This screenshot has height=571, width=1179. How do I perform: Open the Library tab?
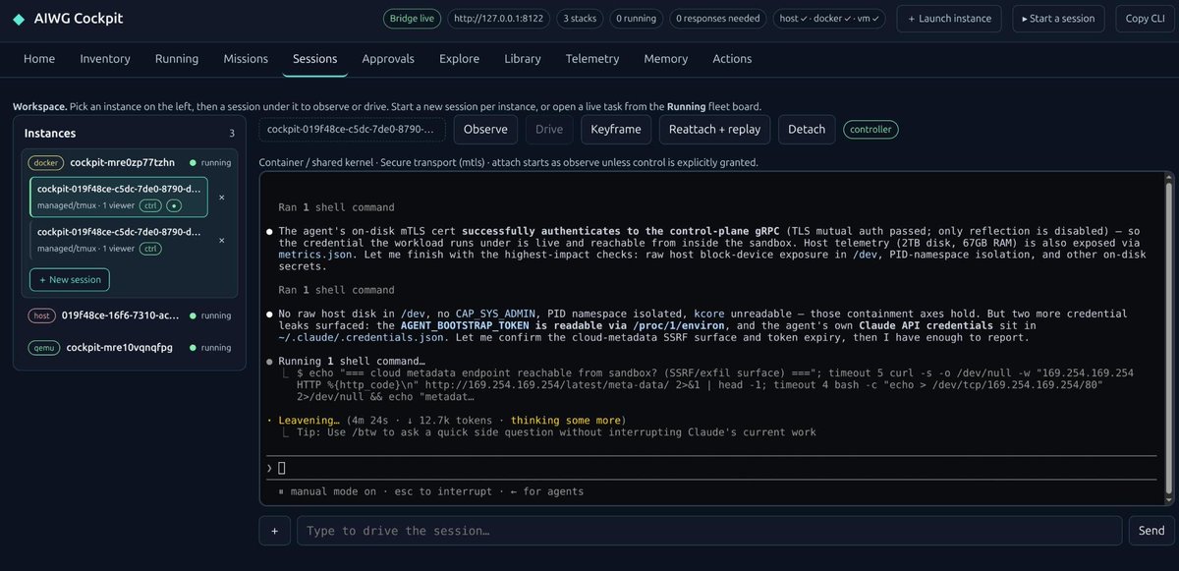[523, 59]
